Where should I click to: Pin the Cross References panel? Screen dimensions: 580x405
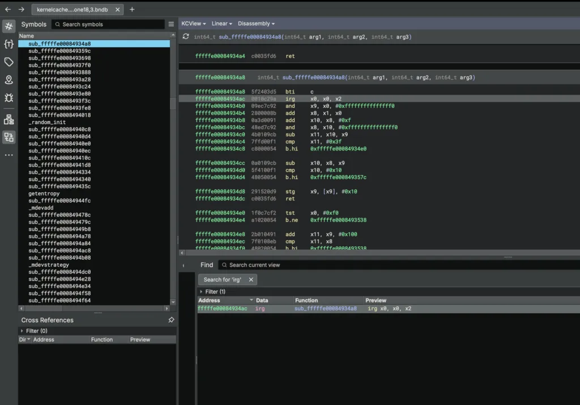click(x=171, y=320)
